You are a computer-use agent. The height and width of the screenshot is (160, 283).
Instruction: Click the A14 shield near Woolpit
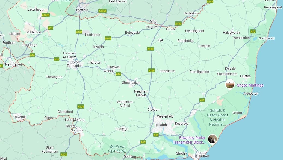pos(118,74)
